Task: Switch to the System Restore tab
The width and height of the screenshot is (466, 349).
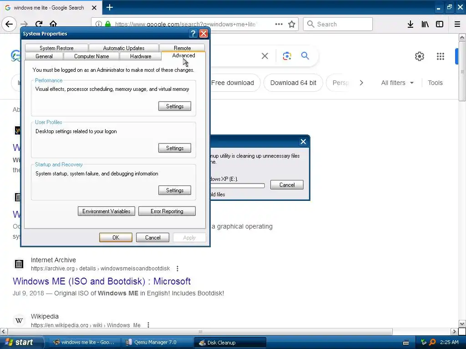Action: pos(56,48)
